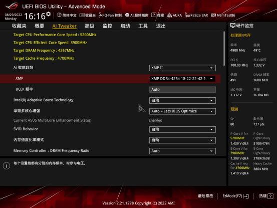Open the 监控 tab
277x208 pixels.
(107, 26)
